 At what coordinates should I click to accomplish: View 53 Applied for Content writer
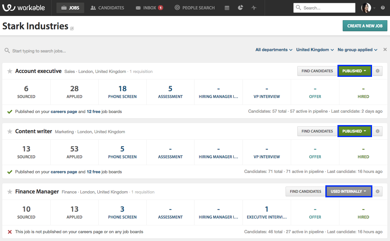click(x=74, y=152)
